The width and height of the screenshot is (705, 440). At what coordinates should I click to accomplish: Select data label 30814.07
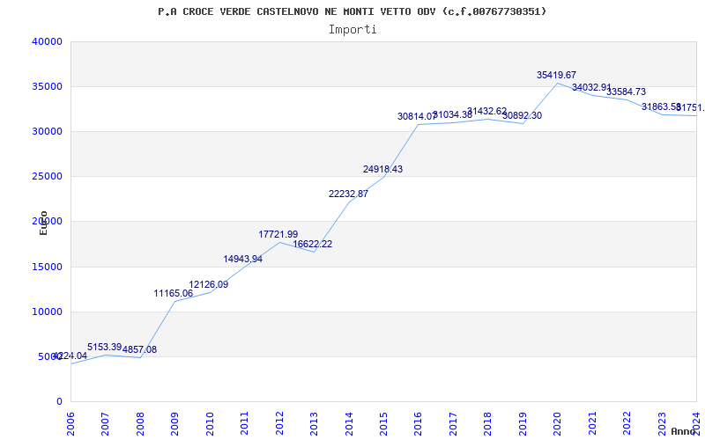pos(417,117)
